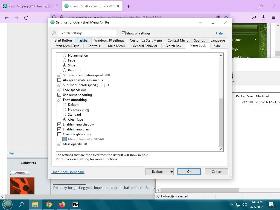Enable Always animate sub-menus

tap(59, 80)
